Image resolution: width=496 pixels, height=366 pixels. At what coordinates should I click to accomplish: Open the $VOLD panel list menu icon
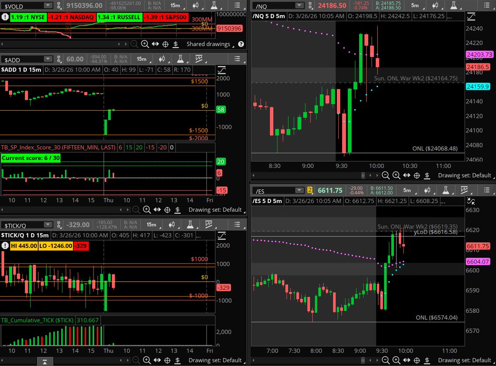[x=238, y=5]
